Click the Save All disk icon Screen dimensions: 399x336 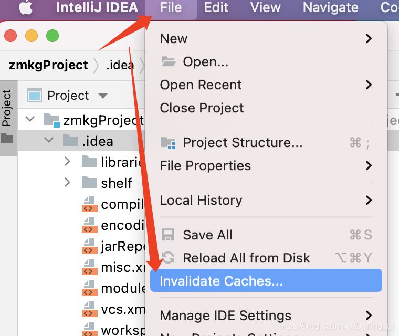(168, 235)
